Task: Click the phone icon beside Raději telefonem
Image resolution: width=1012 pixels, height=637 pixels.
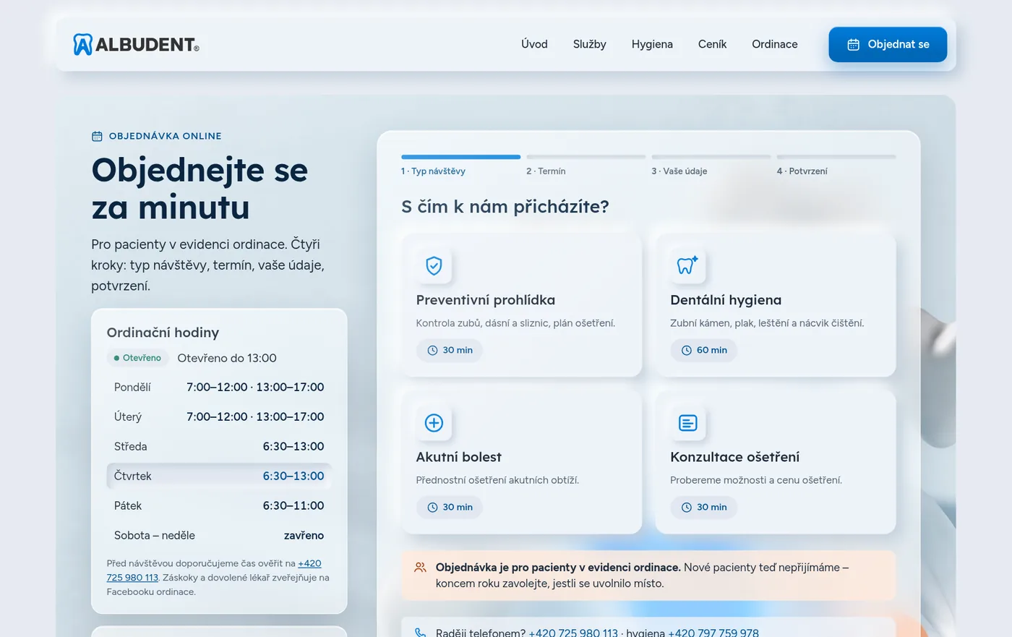Action: 420,633
